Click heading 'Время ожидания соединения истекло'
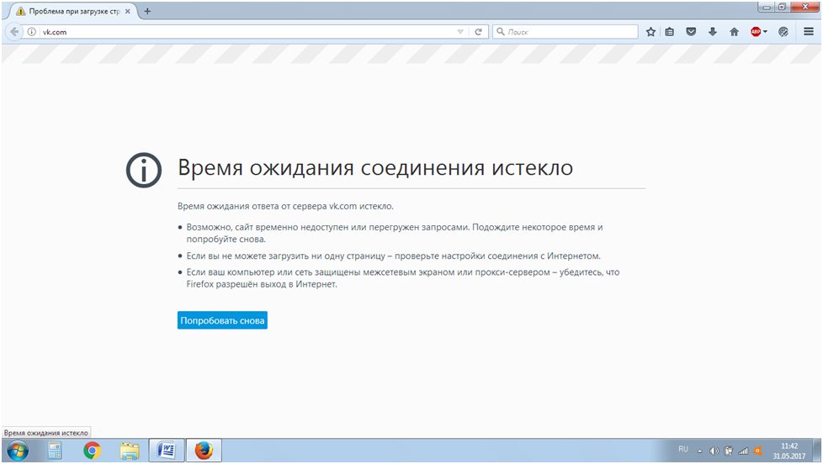This screenshot has height=464, width=823. pos(375,168)
